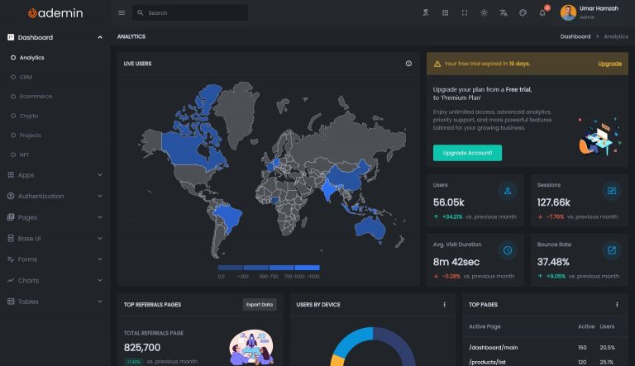Click the Umar Hamzah username
Viewport: 635px width, 366px height.
click(x=599, y=8)
